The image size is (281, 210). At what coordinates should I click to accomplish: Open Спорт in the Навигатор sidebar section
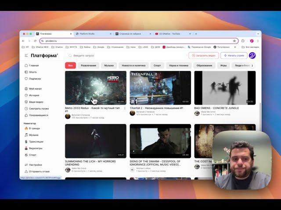click(30, 155)
